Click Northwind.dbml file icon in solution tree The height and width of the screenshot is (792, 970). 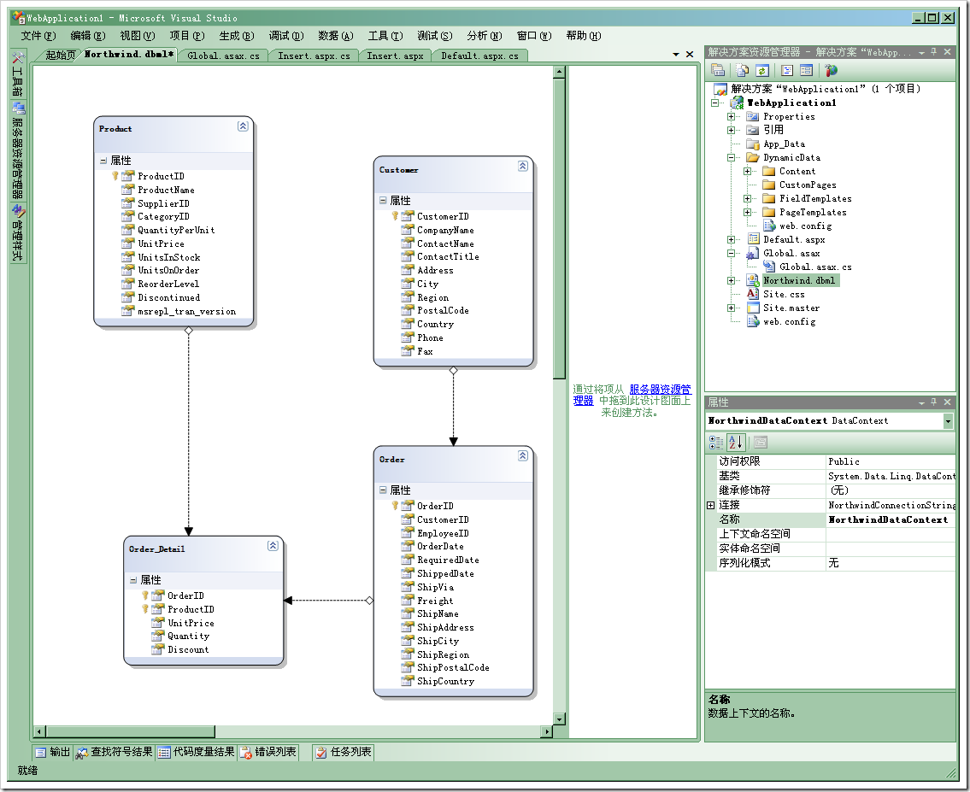tap(752, 280)
